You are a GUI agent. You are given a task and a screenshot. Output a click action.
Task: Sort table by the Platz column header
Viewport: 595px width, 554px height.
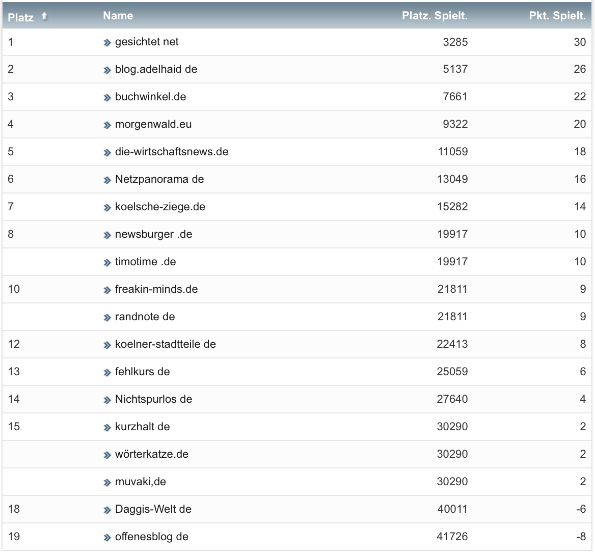[x=21, y=17]
